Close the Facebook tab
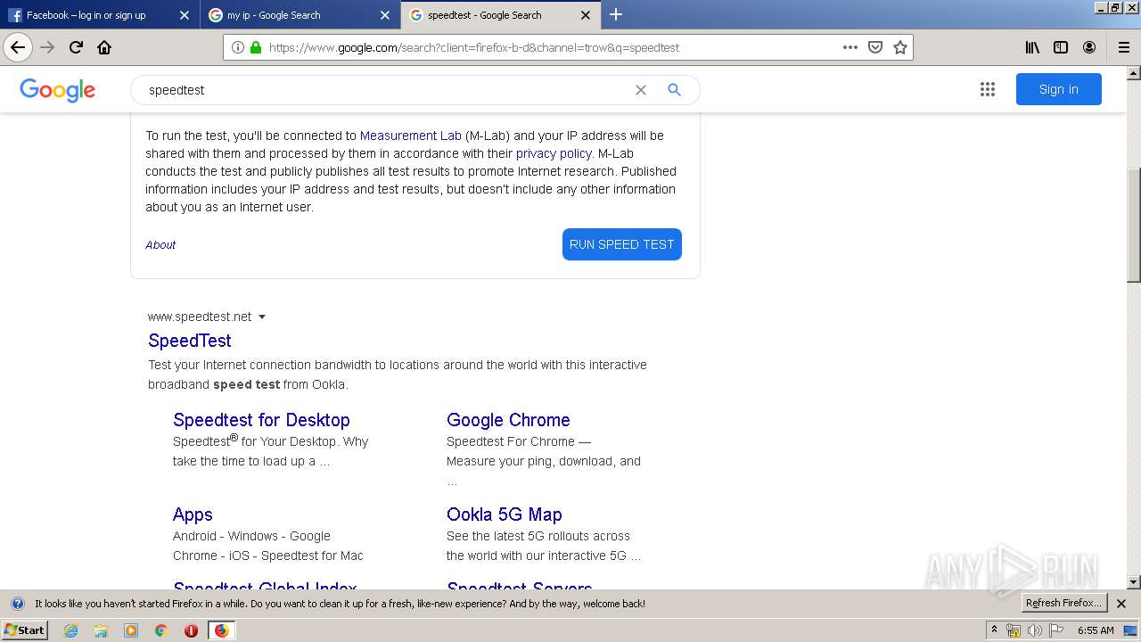This screenshot has width=1141, height=642. [185, 15]
